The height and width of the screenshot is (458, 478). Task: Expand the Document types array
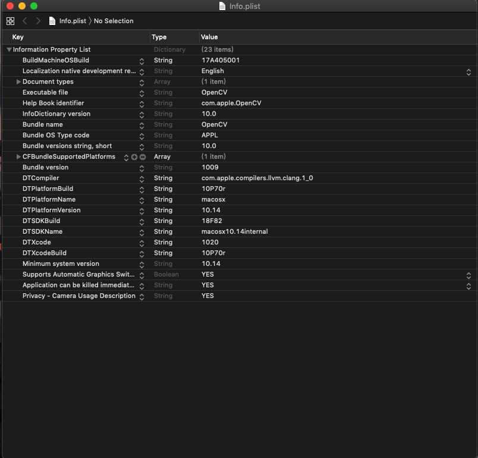18,81
